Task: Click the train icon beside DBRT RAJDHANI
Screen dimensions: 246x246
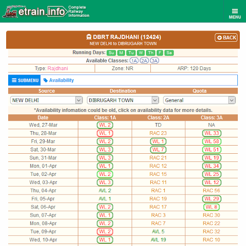Action: click(89, 37)
